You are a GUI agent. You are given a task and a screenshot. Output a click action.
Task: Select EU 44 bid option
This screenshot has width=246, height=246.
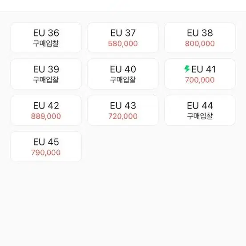[x=200, y=110]
